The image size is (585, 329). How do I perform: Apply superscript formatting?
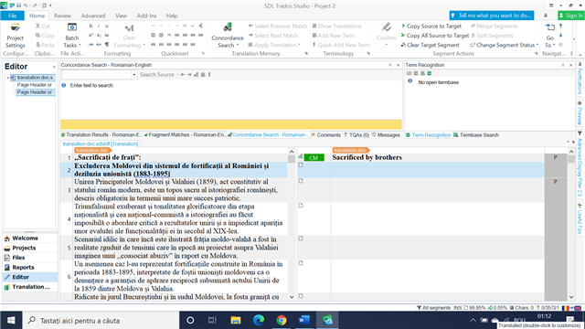(90, 35)
